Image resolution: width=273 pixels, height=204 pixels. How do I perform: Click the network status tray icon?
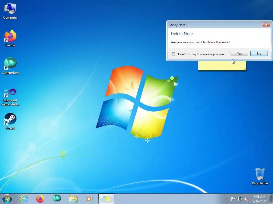240,199
